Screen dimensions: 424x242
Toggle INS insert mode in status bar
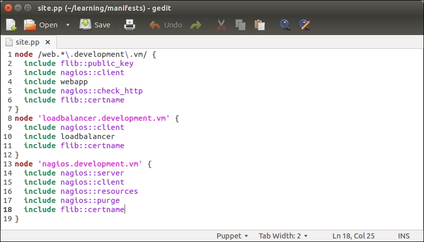pyautogui.click(x=404, y=236)
